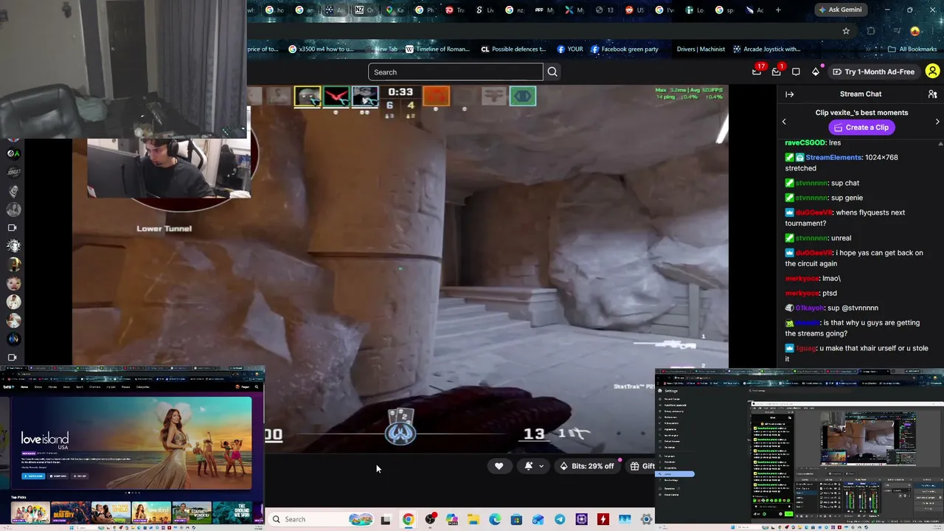Click the Gift subscription button

(x=642, y=466)
